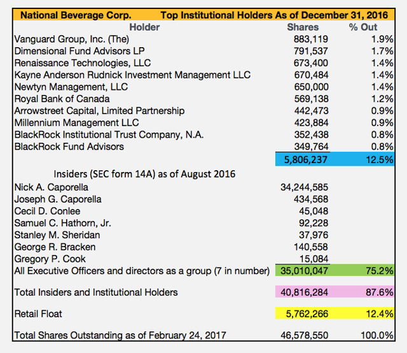Click the yellow 12.4% cell
The height and width of the screenshot is (353, 407).
click(362, 313)
